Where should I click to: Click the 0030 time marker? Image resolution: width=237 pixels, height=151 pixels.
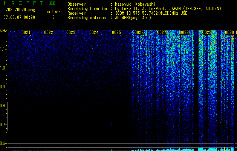pyautogui.click(x=229, y=32)
